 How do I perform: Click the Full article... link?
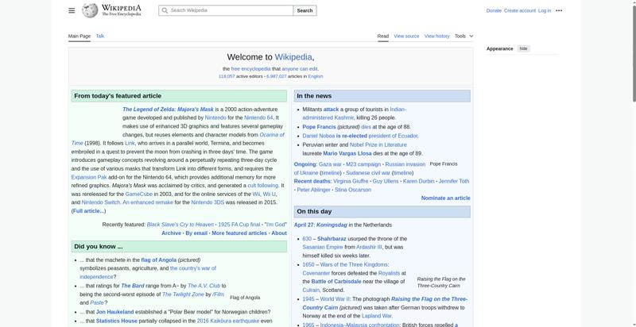88,211
